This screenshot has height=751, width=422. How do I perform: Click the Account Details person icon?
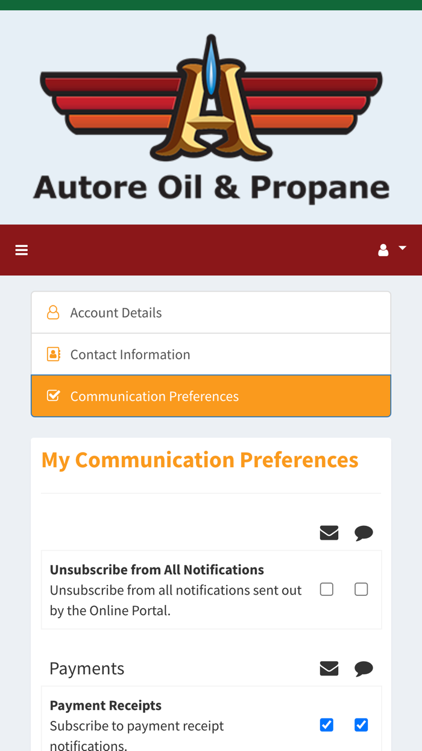tap(54, 312)
